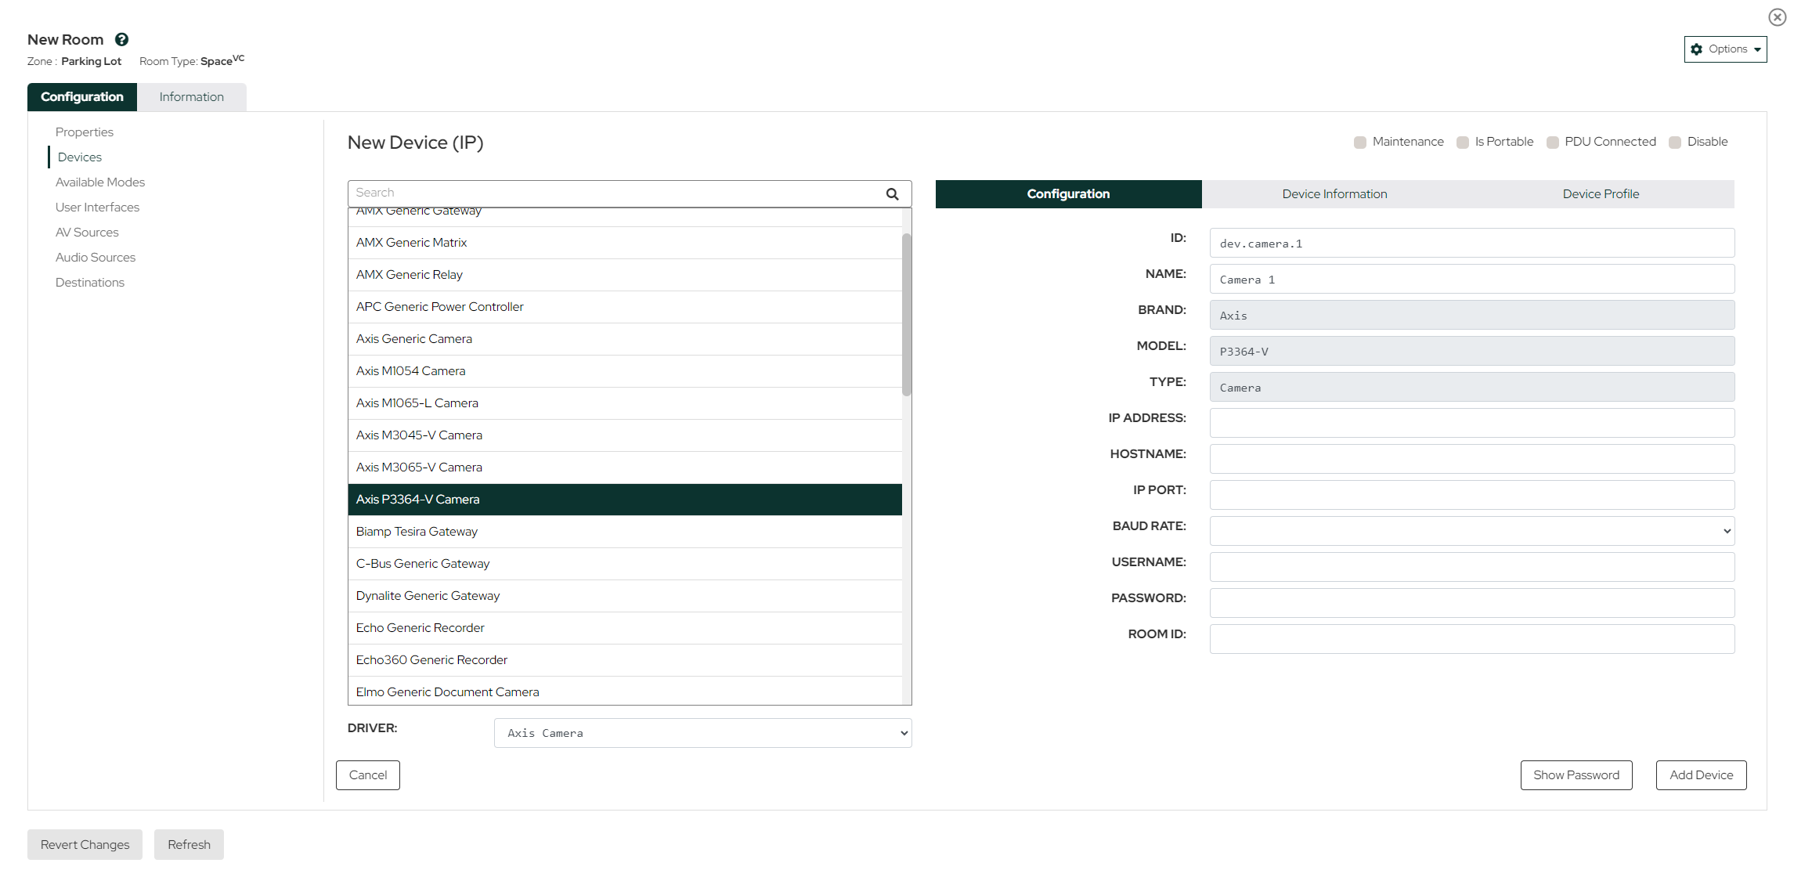
Task: Select Axis M1054 Camera
Action: 625,371
